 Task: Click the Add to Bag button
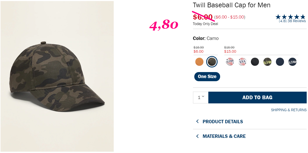[257, 97]
